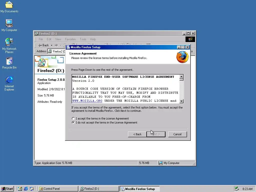Select "I accept the terms" radio button
Image resolution: width=256 pixels, height=192 pixels.
73,118
